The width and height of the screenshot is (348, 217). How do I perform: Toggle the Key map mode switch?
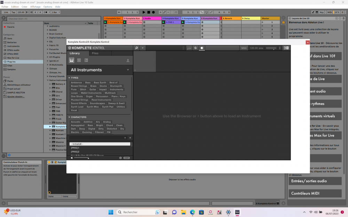322,12
